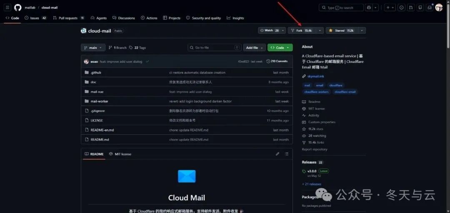Open the Projects tab
Image resolution: width=450 pixels, height=213 pixels.
tap(172, 18)
